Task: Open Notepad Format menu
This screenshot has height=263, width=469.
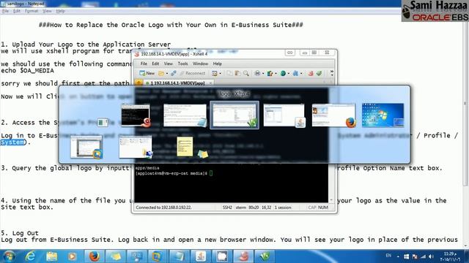Action: [x=32, y=11]
